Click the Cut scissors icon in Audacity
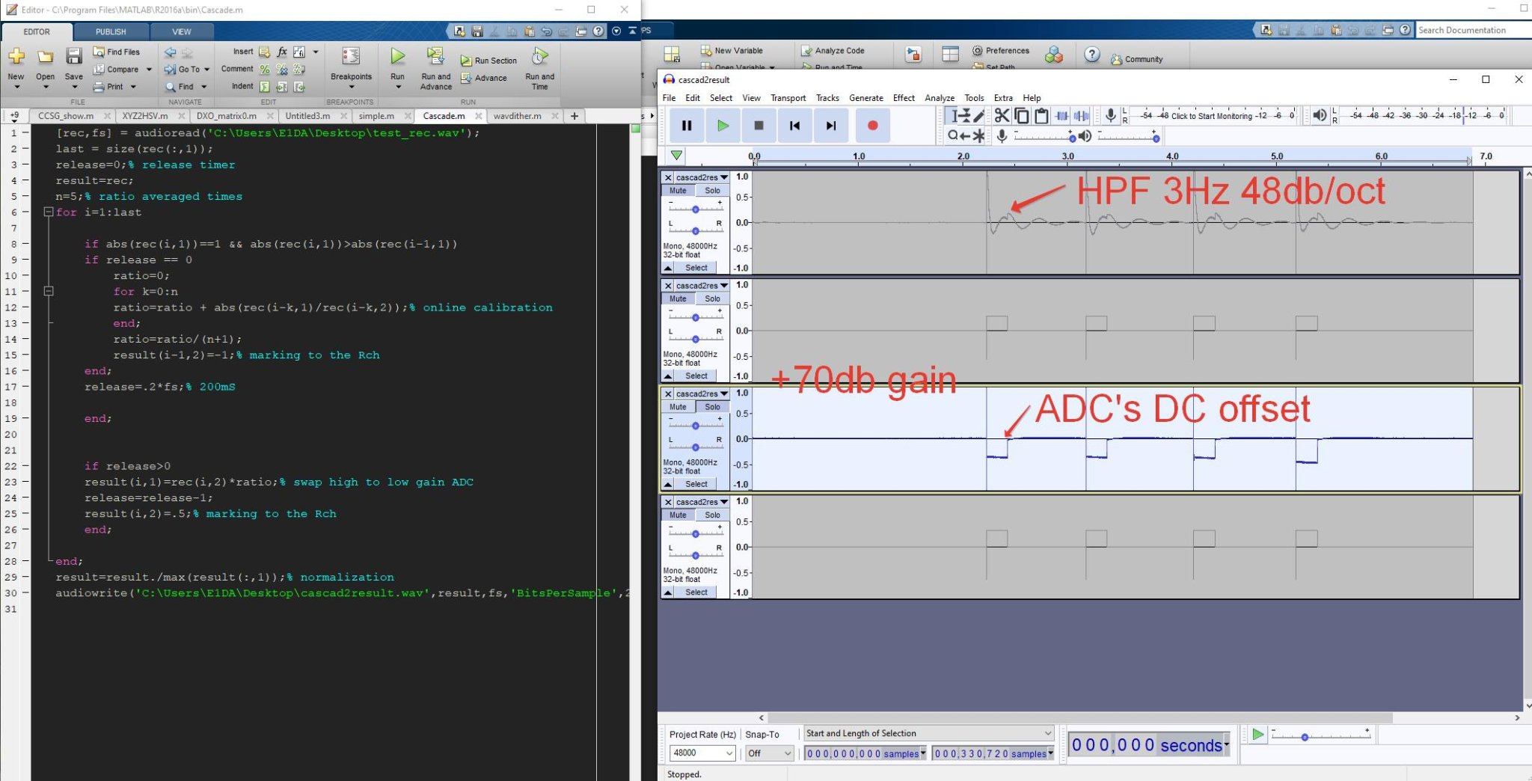Screen dimensions: 1532x781 tap(1002, 115)
